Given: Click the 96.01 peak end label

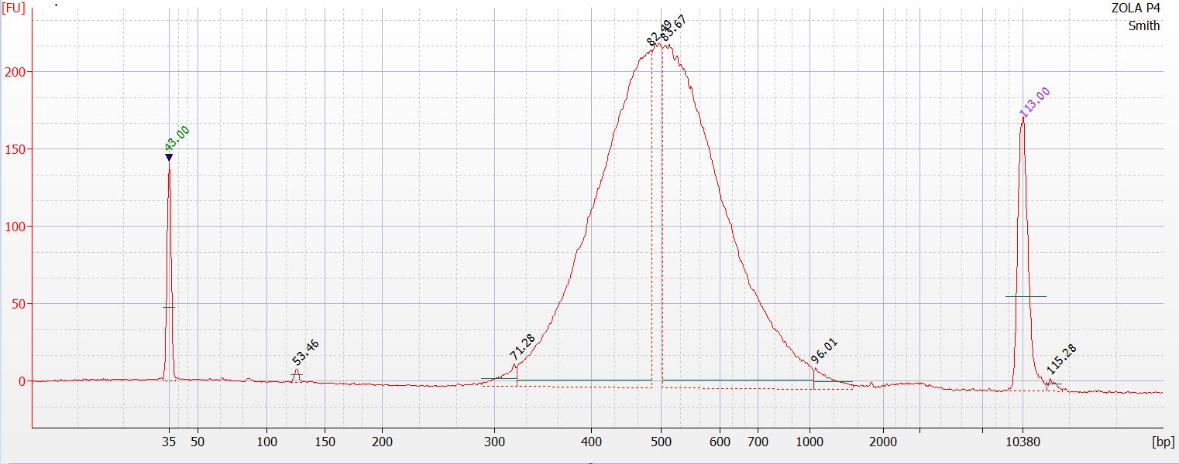Looking at the screenshot, I should 825,351.
